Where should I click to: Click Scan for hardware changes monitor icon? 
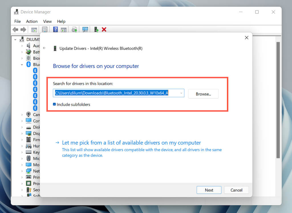point(85,29)
